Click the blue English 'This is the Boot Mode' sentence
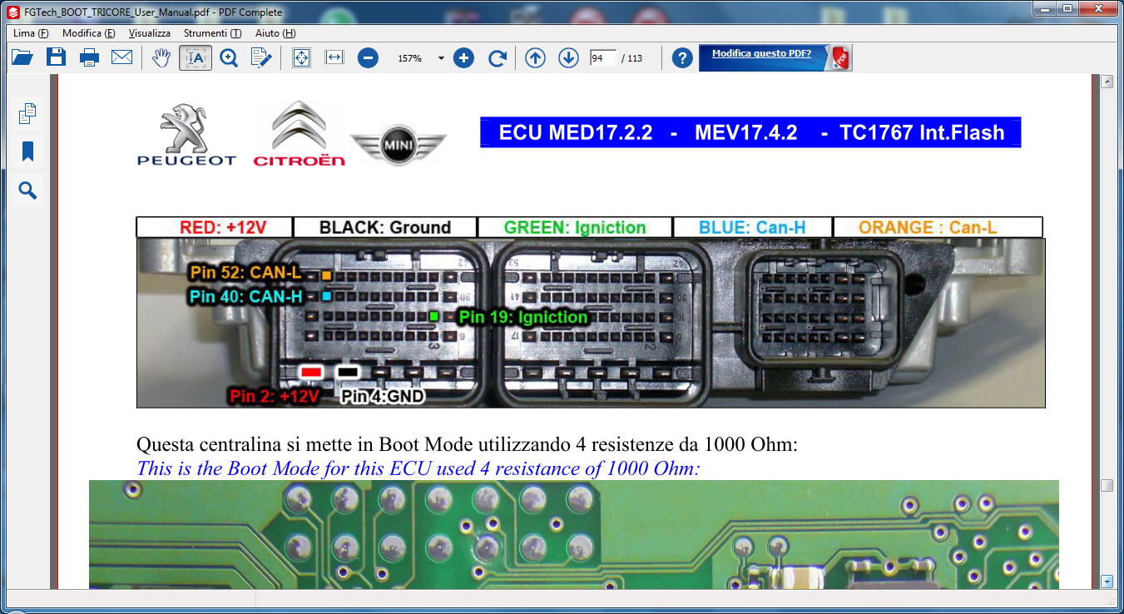Image resolution: width=1124 pixels, height=614 pixels. click(x=418, y=468)
